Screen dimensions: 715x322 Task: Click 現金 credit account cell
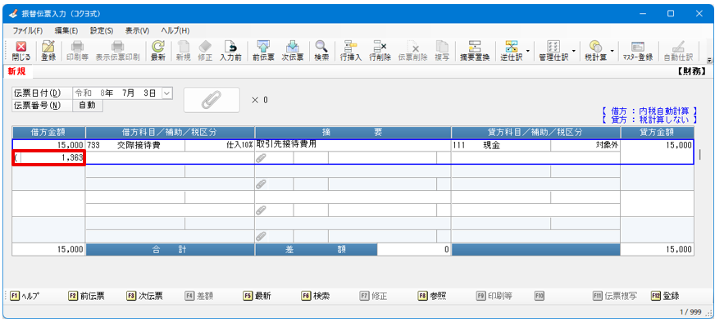[x=501, y=145]
